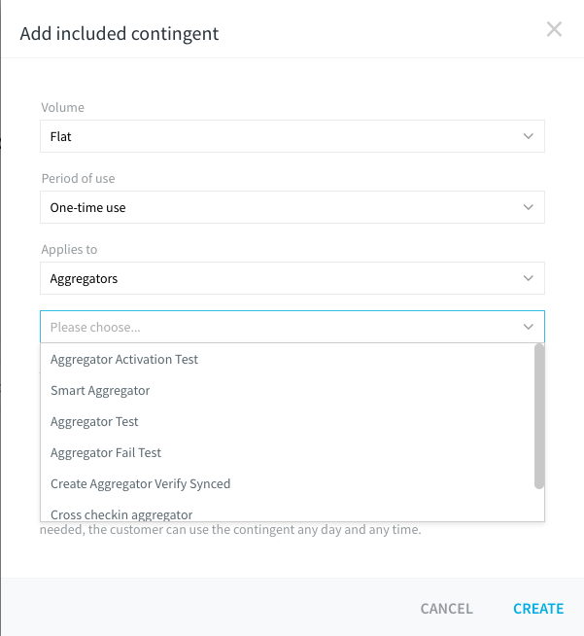Click into the Please choose field
Screen dimensions: 584x636
point(292,327)
